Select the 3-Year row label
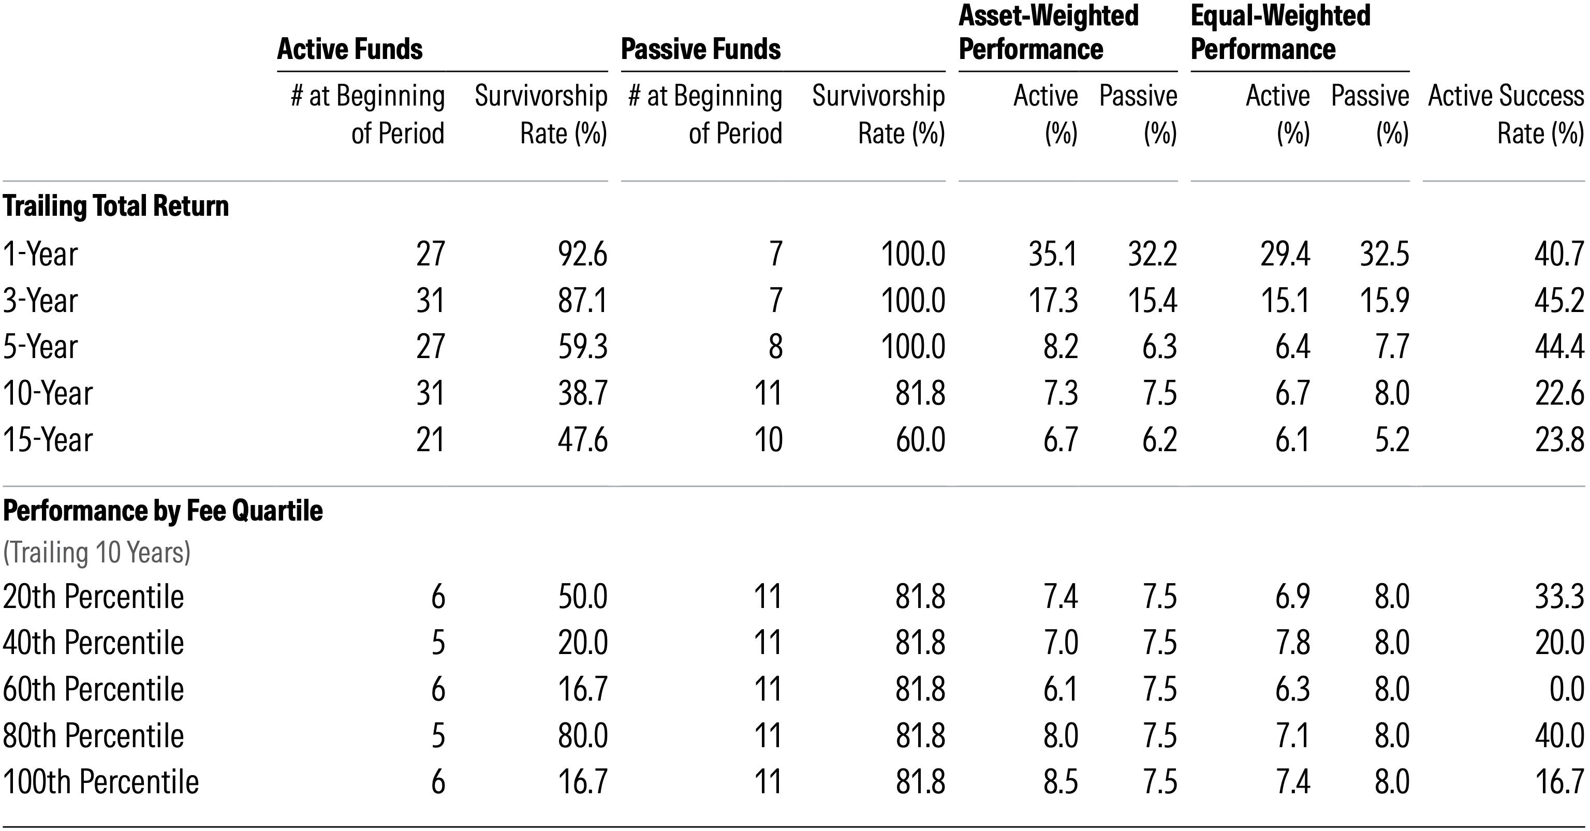 point(41,301)
